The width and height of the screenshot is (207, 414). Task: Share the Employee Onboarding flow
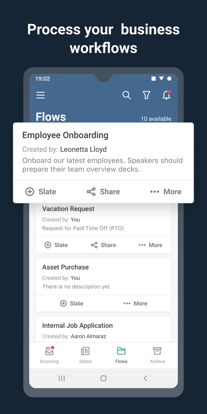pyautogui.click(x=103, y=191)
